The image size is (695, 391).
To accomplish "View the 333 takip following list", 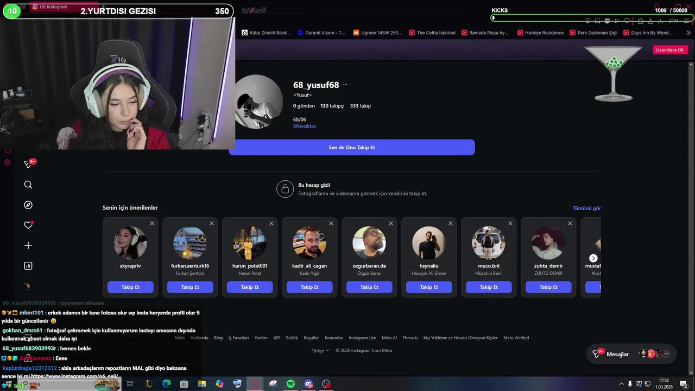I will [361, 106].
